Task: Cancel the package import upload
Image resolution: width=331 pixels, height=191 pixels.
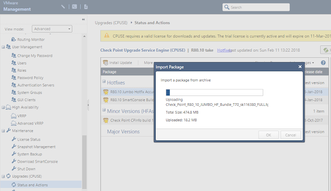Action: (291, 135)
